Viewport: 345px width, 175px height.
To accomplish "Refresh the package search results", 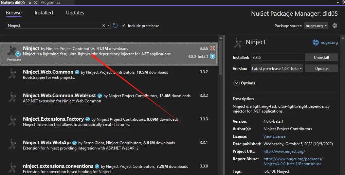I will tap(115, 26).
